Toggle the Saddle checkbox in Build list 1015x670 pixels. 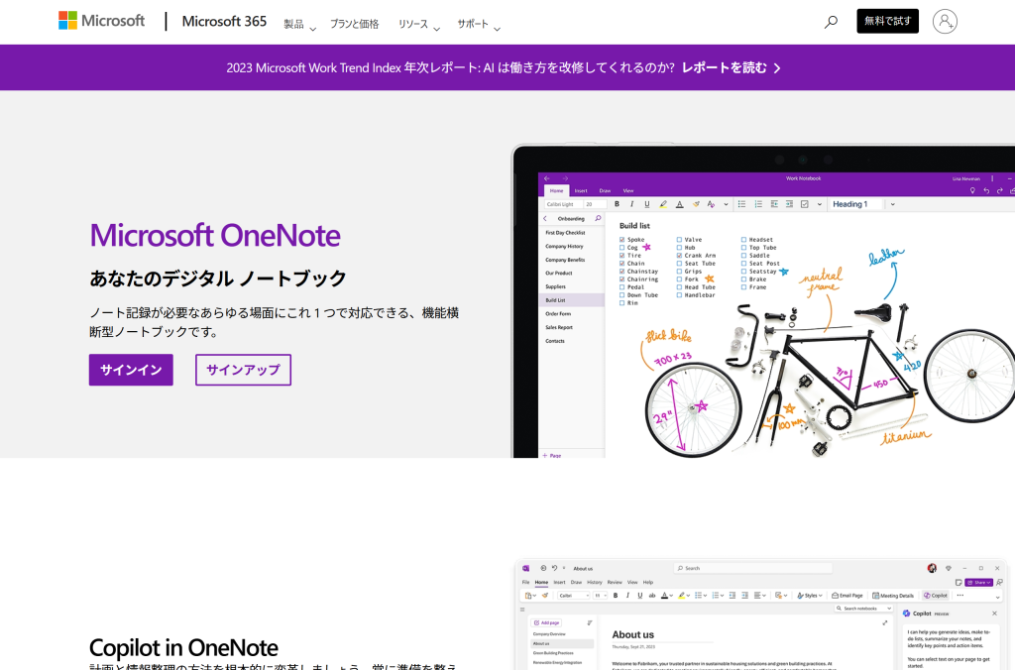click(x=743, y=255)
